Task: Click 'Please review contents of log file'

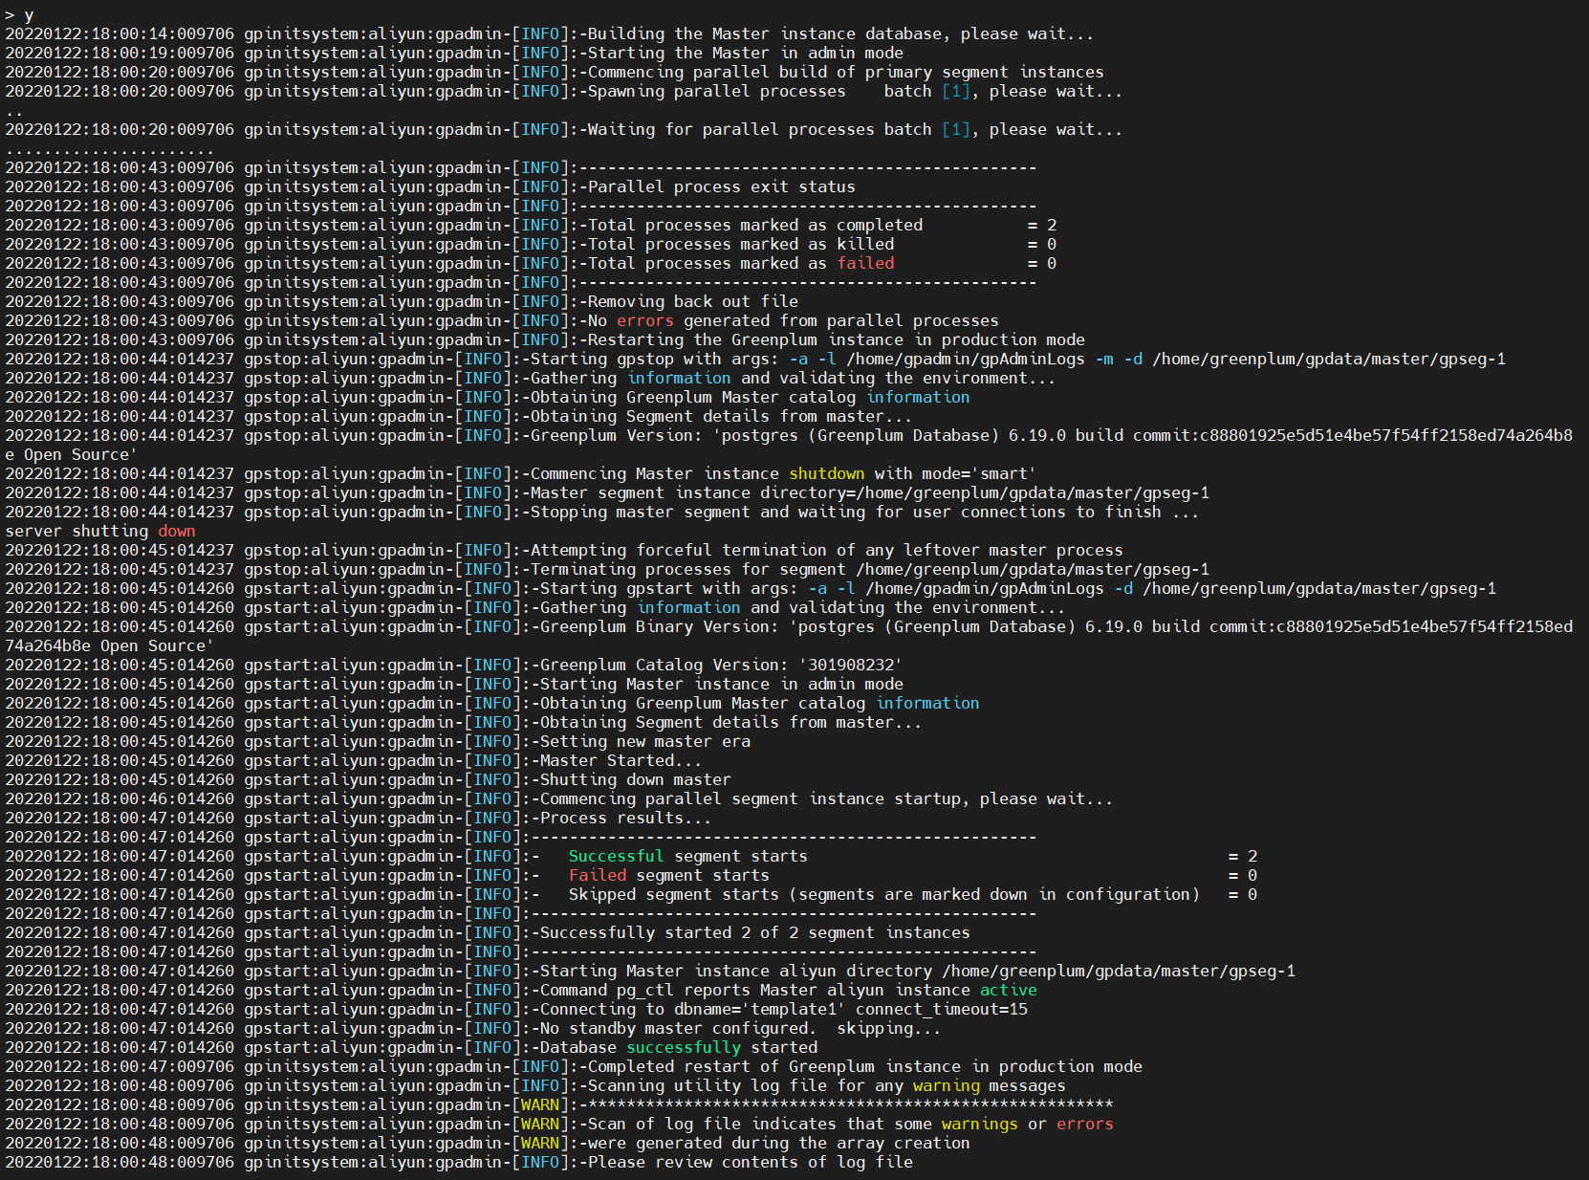Action: coord(750,1163)
